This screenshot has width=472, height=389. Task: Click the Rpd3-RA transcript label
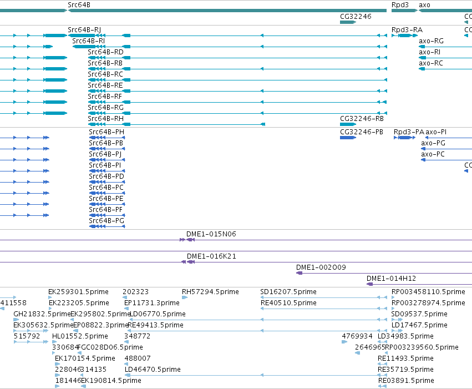(x=407, y=30)
